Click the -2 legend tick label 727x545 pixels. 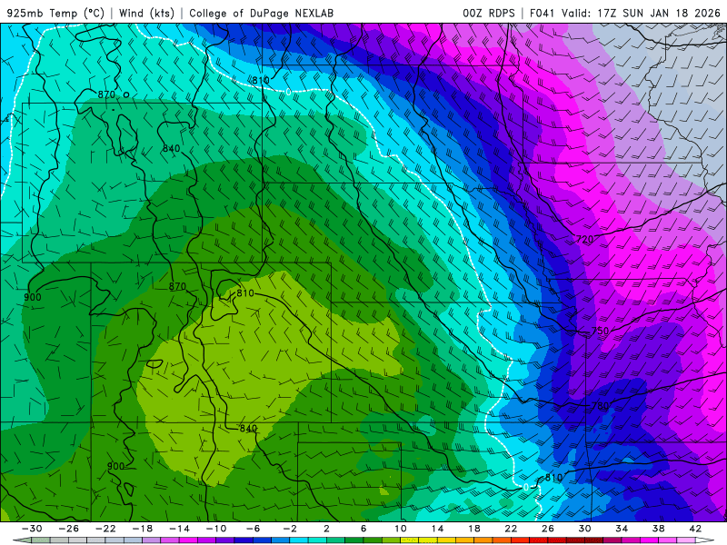point(290,529)
